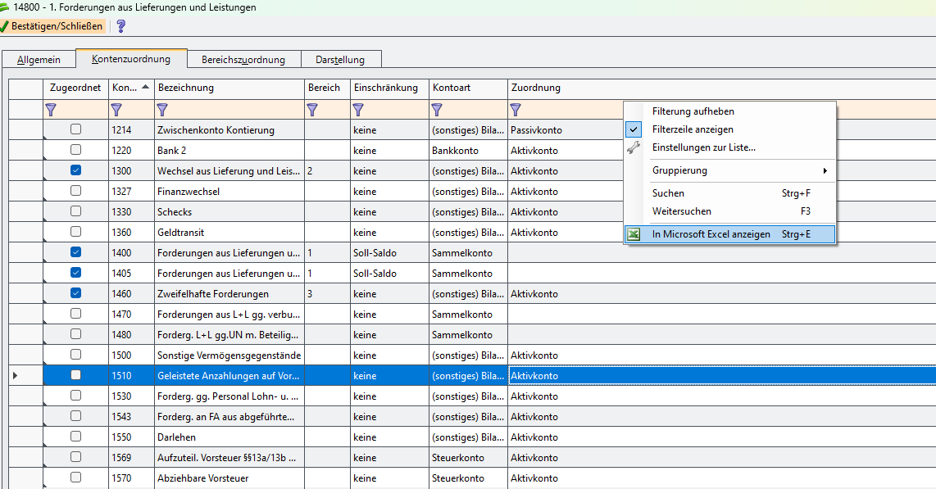The image size is (936, 489).
Task: Select the Sonstige Vermögensgegenstände row cell
Action: [x=229, y=355]
